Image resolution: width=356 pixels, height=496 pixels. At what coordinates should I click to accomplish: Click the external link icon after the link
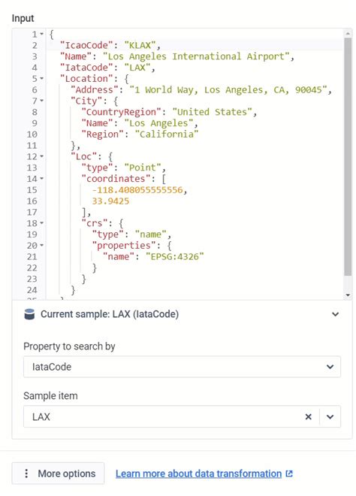(289, 473)
